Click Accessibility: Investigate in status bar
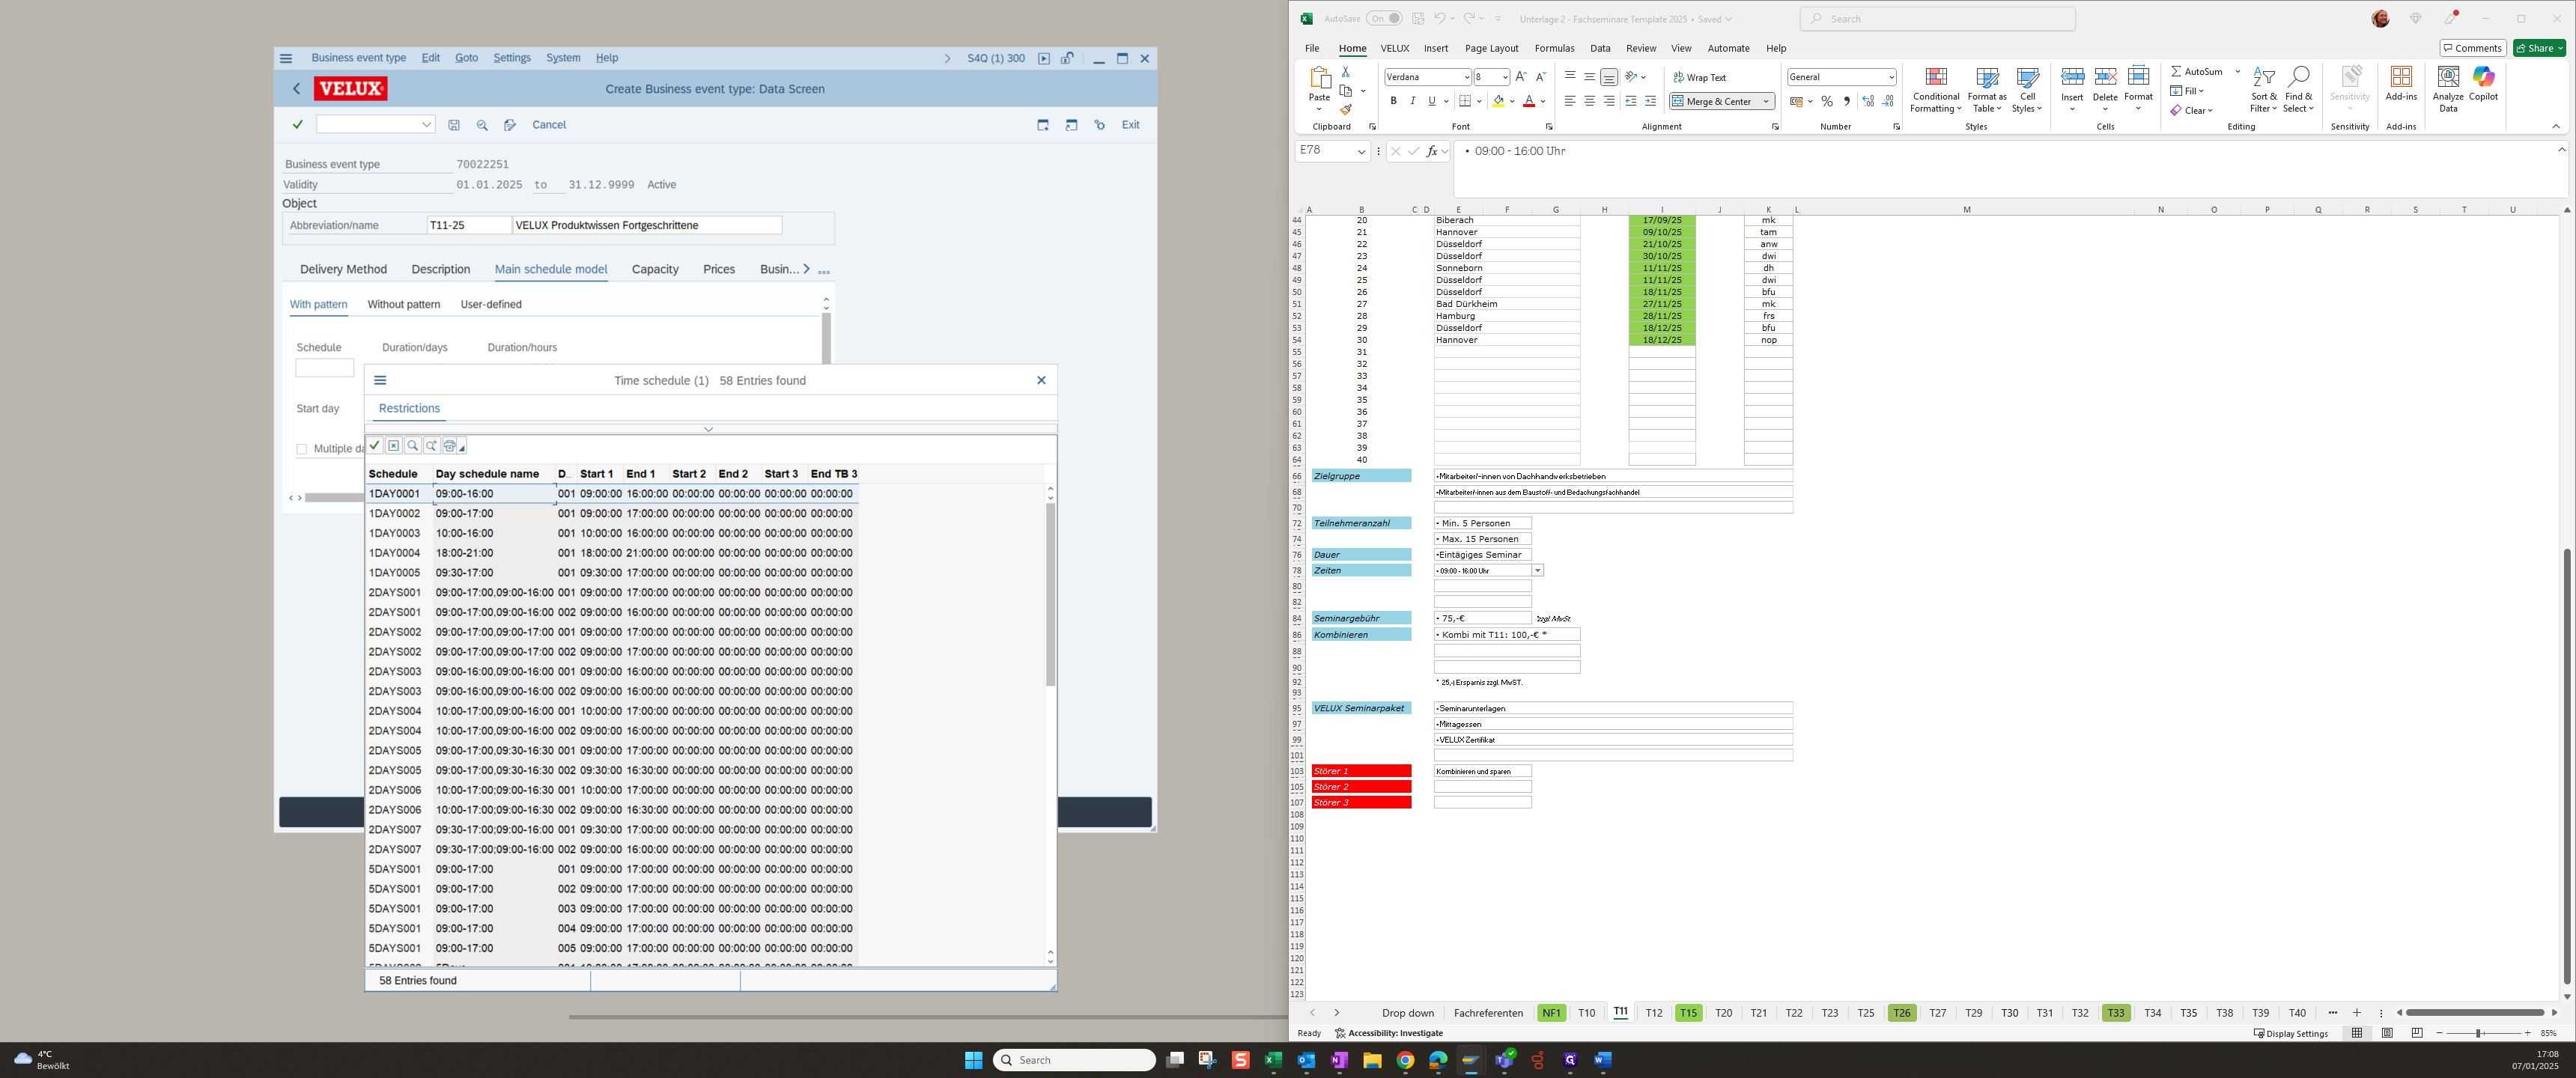The width and height of the screenshot is (2576, 1078). tap(1389, 1033)
